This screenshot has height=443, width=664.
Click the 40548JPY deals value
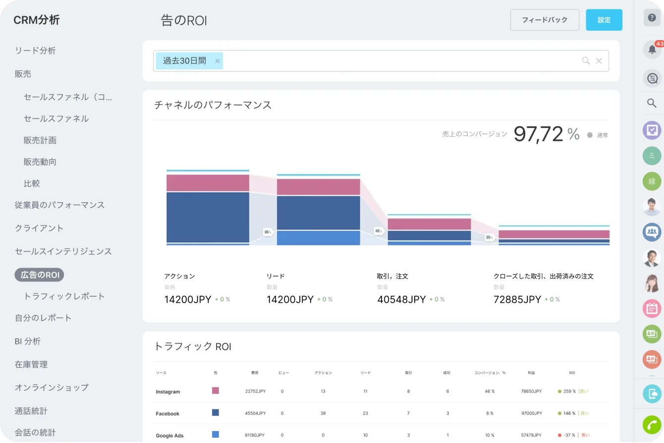(402, 299)
